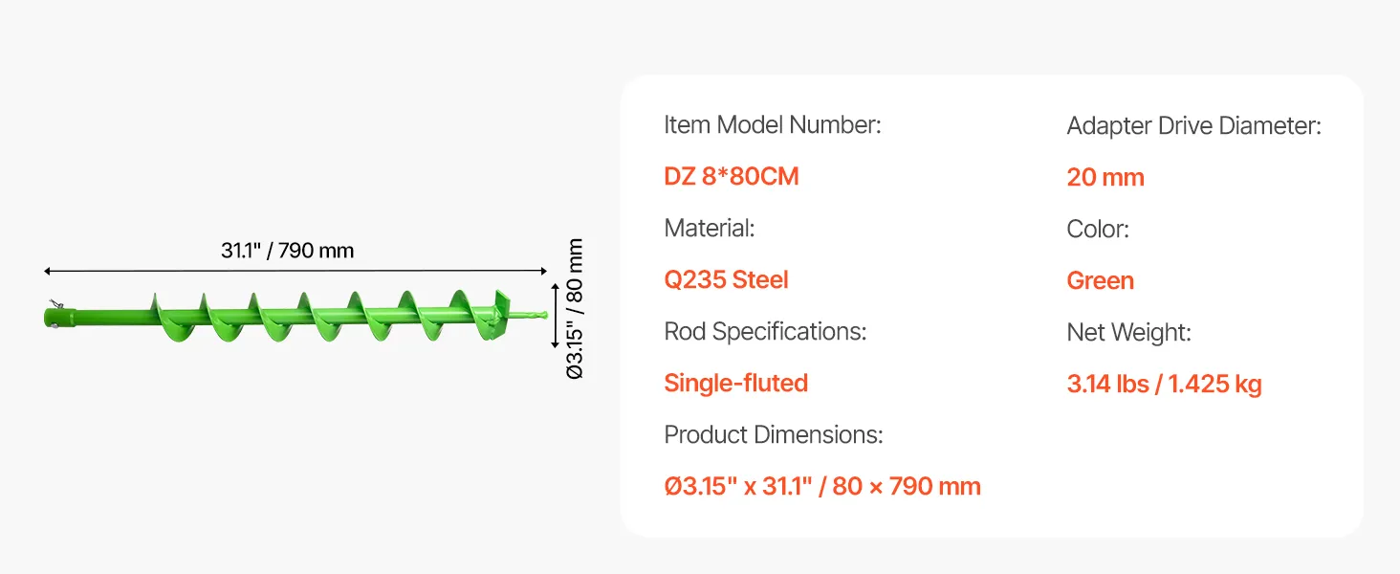This screenshot has height=574, width=1400.
Task: Click the Ø3.15" / 80 mm diameter label
Action: click(575, 308)
